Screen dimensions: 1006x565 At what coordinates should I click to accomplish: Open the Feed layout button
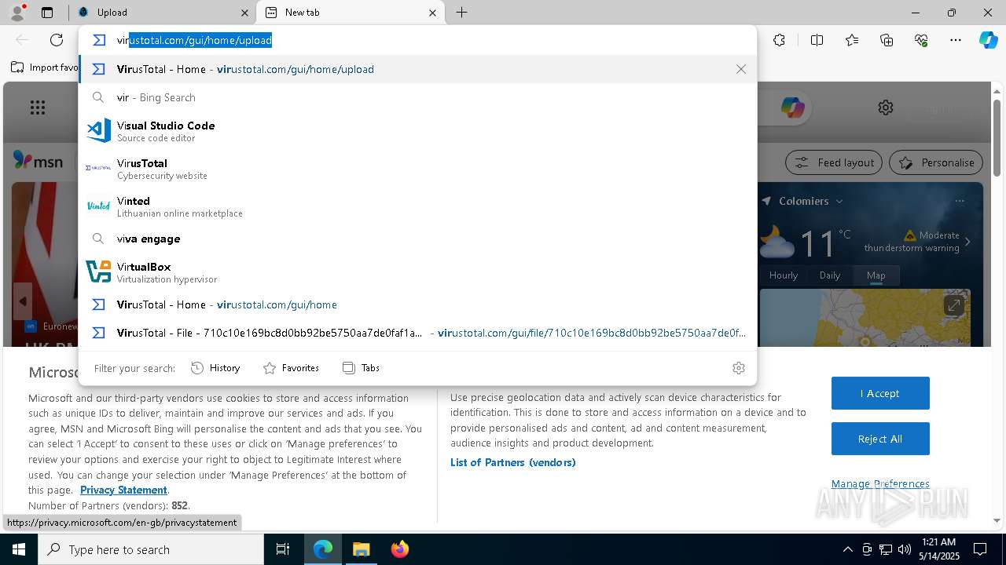pos(834,162)
